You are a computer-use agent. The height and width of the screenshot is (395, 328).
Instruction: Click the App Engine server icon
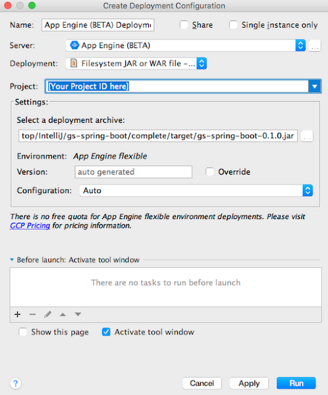74,45
